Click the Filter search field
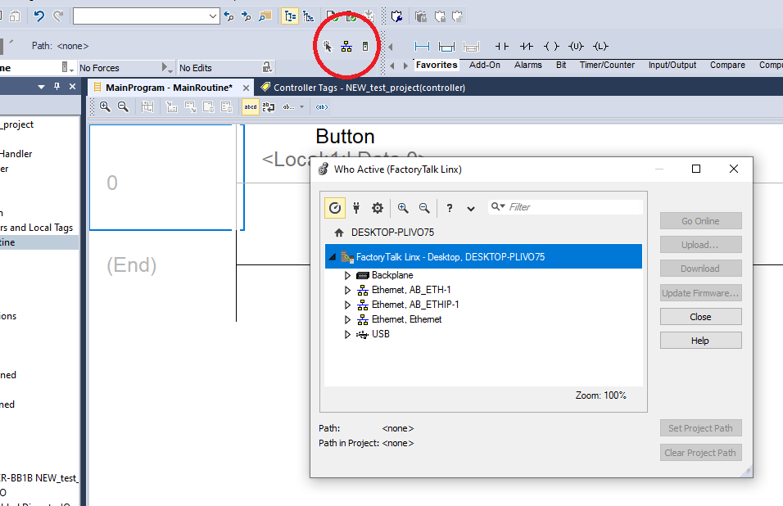This screenshot has height=506, width=783. [x=573, y=208]
